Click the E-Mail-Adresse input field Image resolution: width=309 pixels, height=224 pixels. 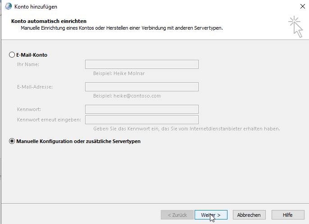tap(141, 87)
